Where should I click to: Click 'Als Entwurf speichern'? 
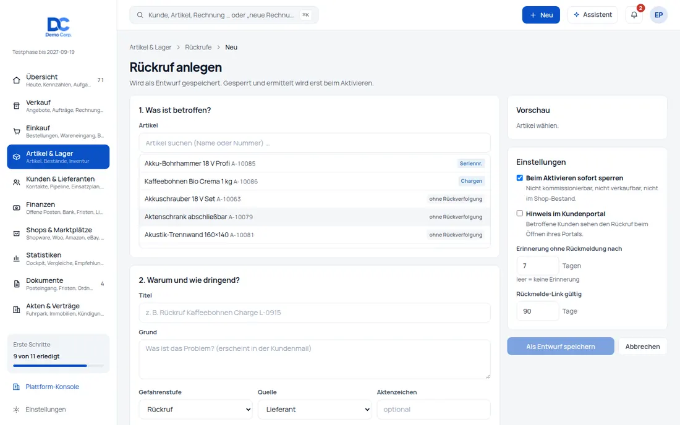point(560,347)
